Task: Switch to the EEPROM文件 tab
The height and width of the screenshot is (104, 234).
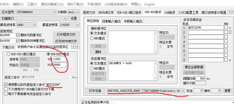Action: tap(106, 13)
